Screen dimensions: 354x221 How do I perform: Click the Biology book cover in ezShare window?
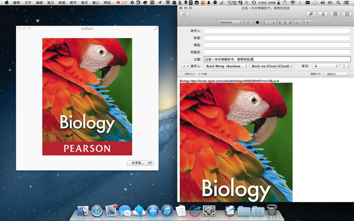(x=87, y=96)
